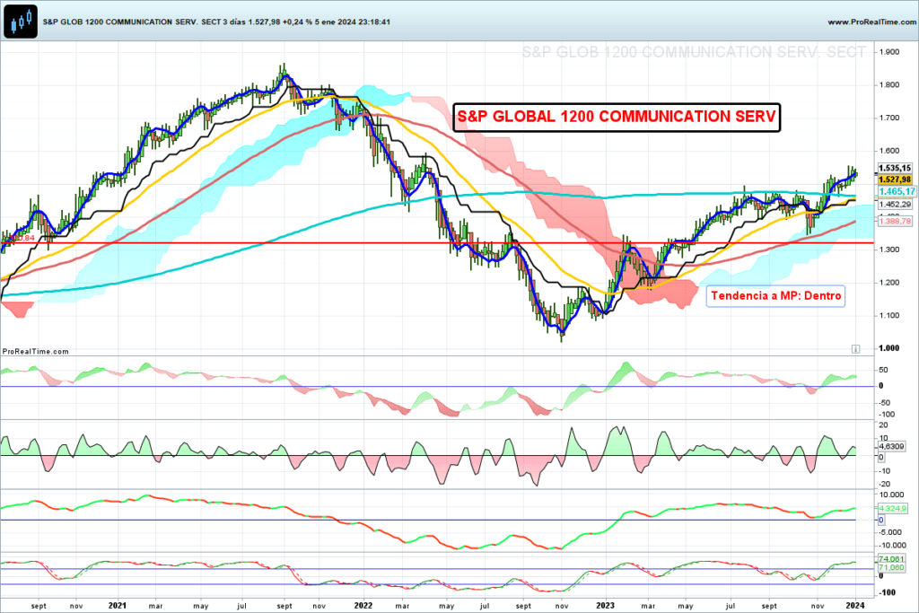The height and width of the screenshot is (613, 919).
Task: Click the 1.300 price axis value
Action: [x=889, y=250]
